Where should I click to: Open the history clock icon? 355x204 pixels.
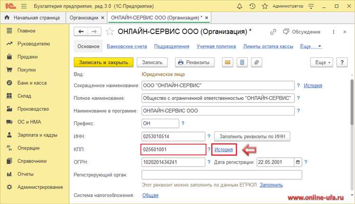coord(252,6)
